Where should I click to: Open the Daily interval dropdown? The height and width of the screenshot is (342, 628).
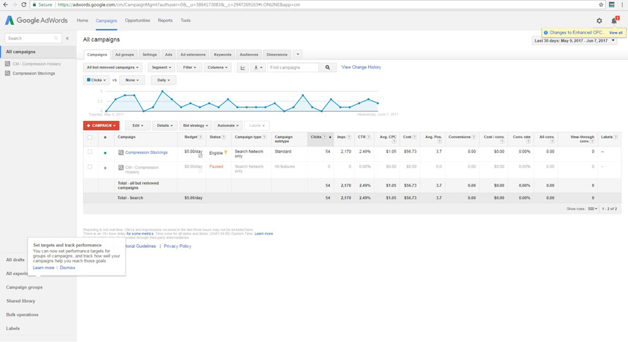click(164, 80)
